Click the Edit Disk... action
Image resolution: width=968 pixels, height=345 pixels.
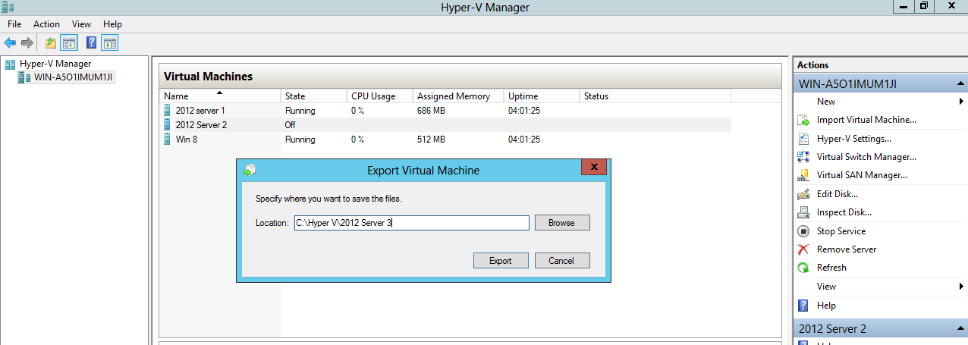click(x=838, y=194)
